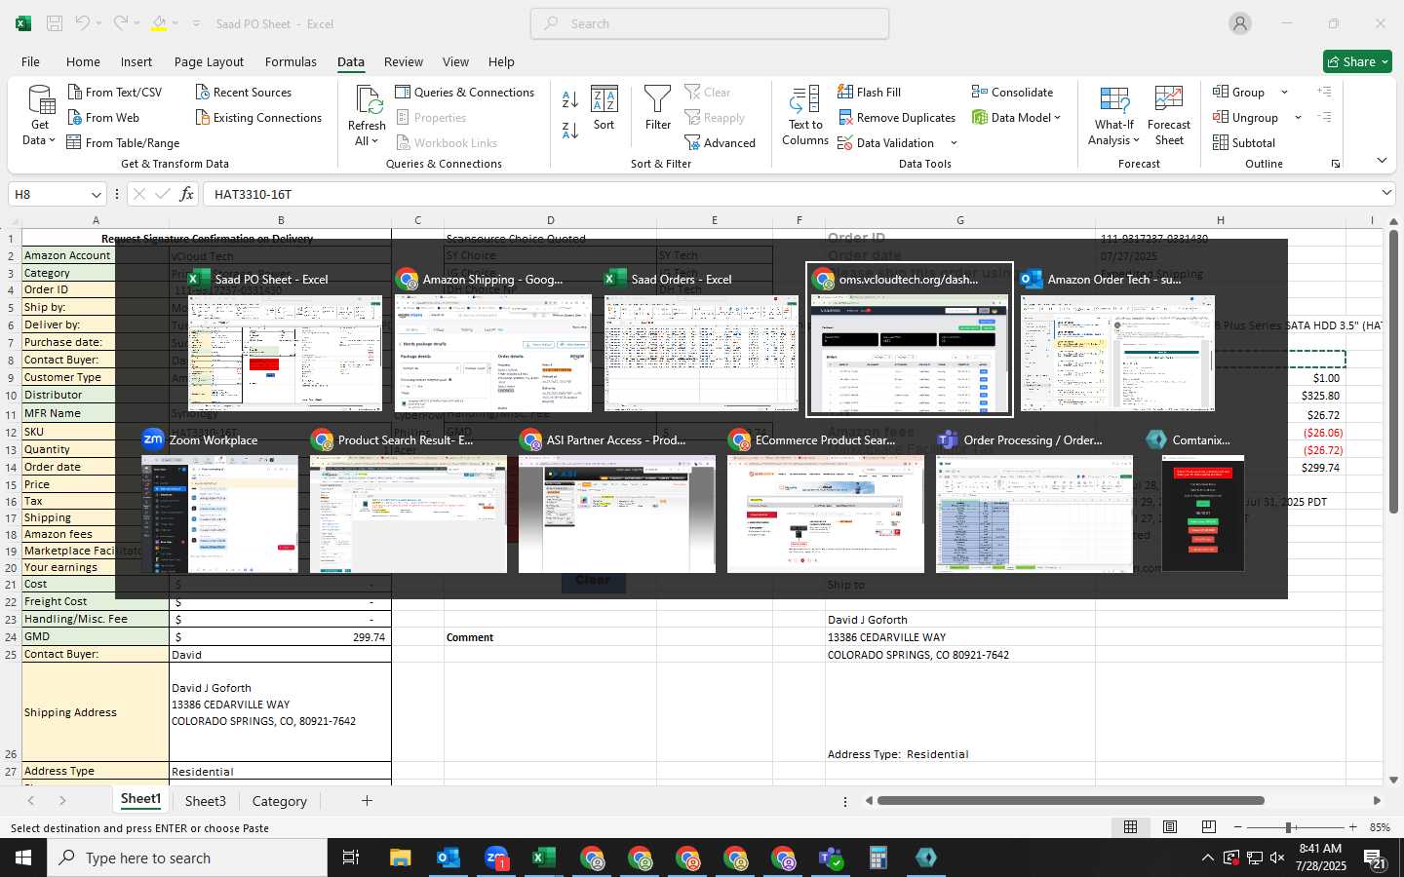Switch to Formulas tab
Screen dimensions: 1404x877
click(x=291, y=61)
